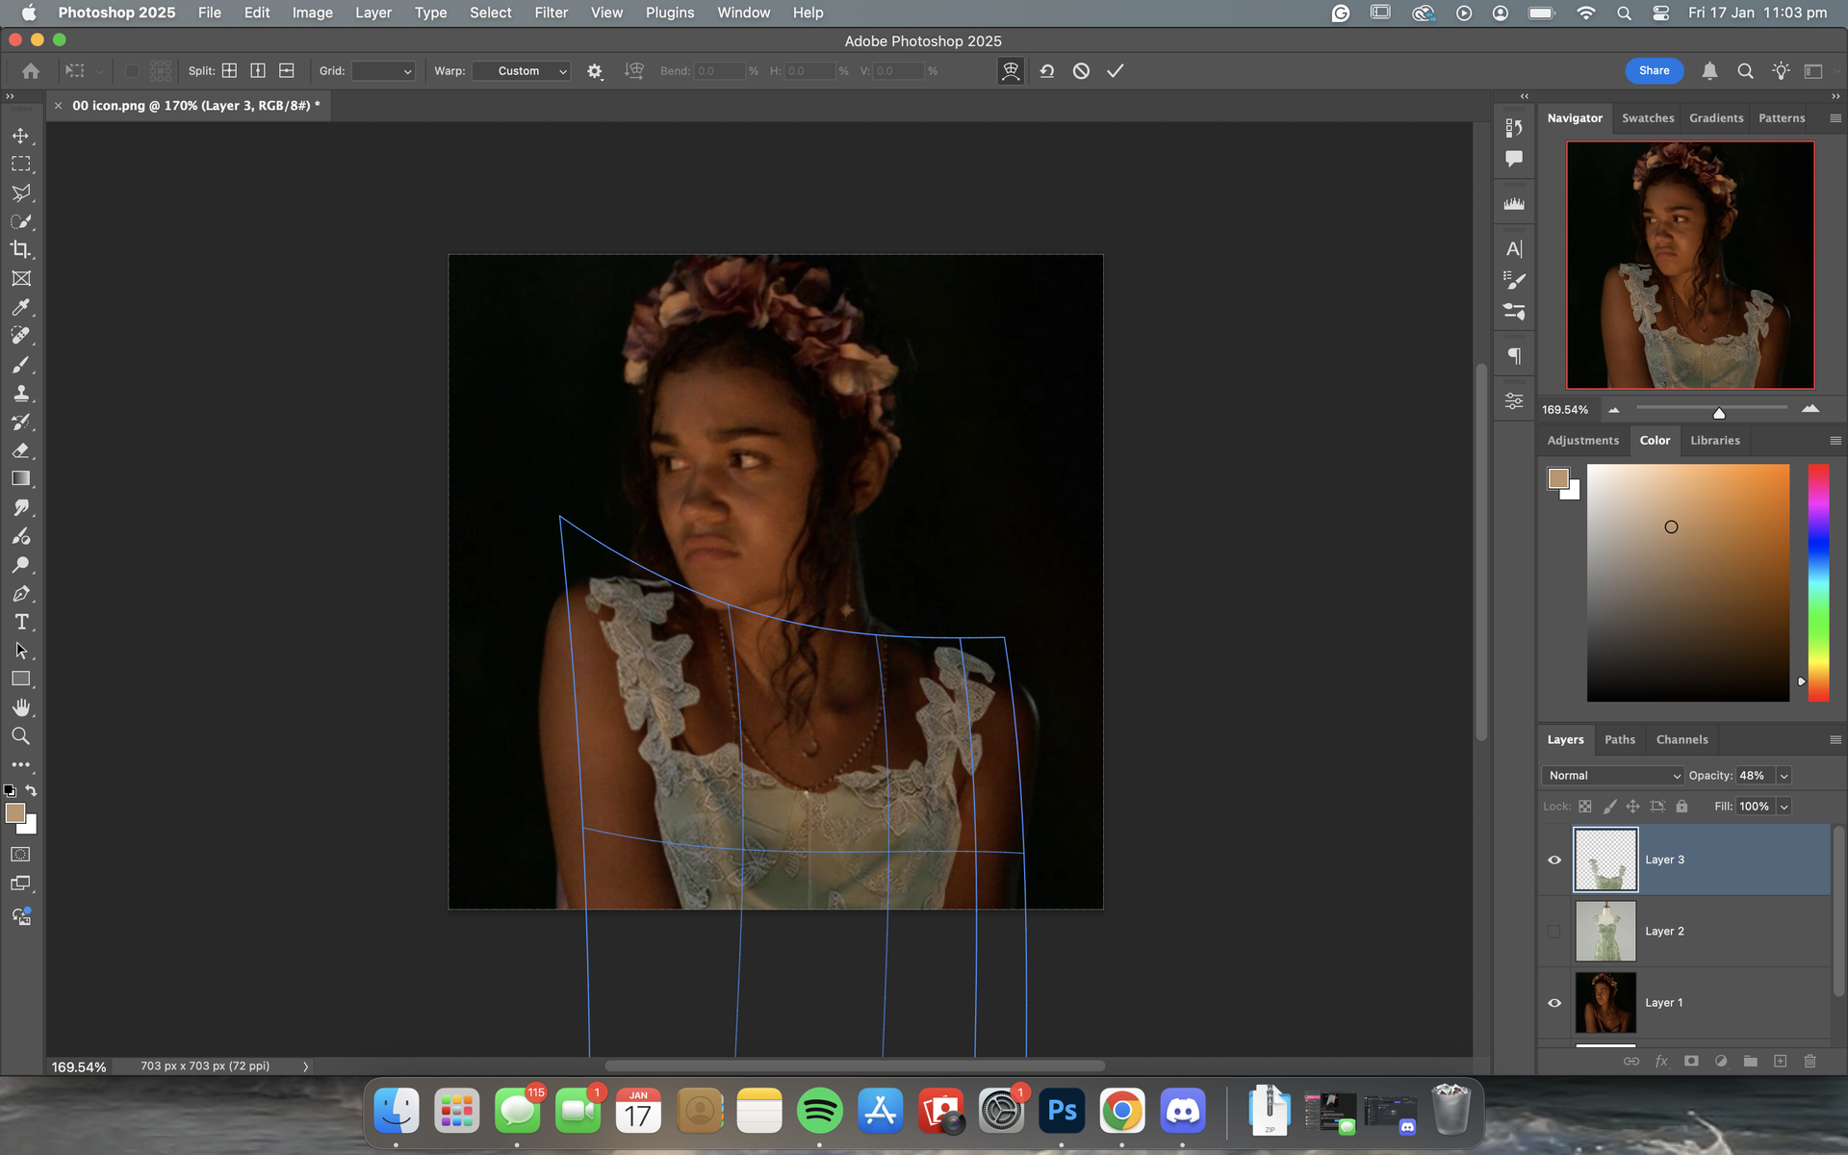Open the Normal blend mode dropdown
The width and height of the screenshot is (1848, 1155).
click(1613, 776)
